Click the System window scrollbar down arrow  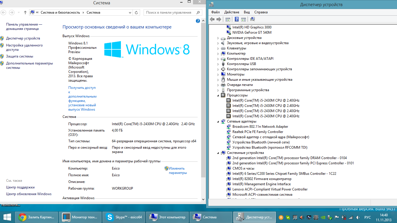(203, 199)
